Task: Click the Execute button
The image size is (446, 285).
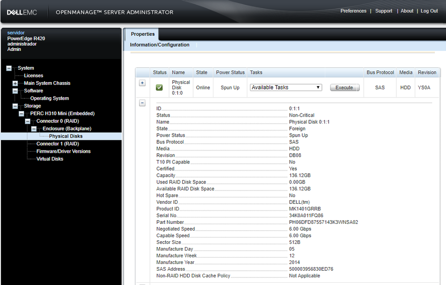Action: 345,88
